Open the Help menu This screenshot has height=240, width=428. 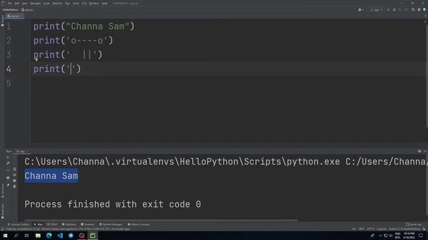click(104, 3)
